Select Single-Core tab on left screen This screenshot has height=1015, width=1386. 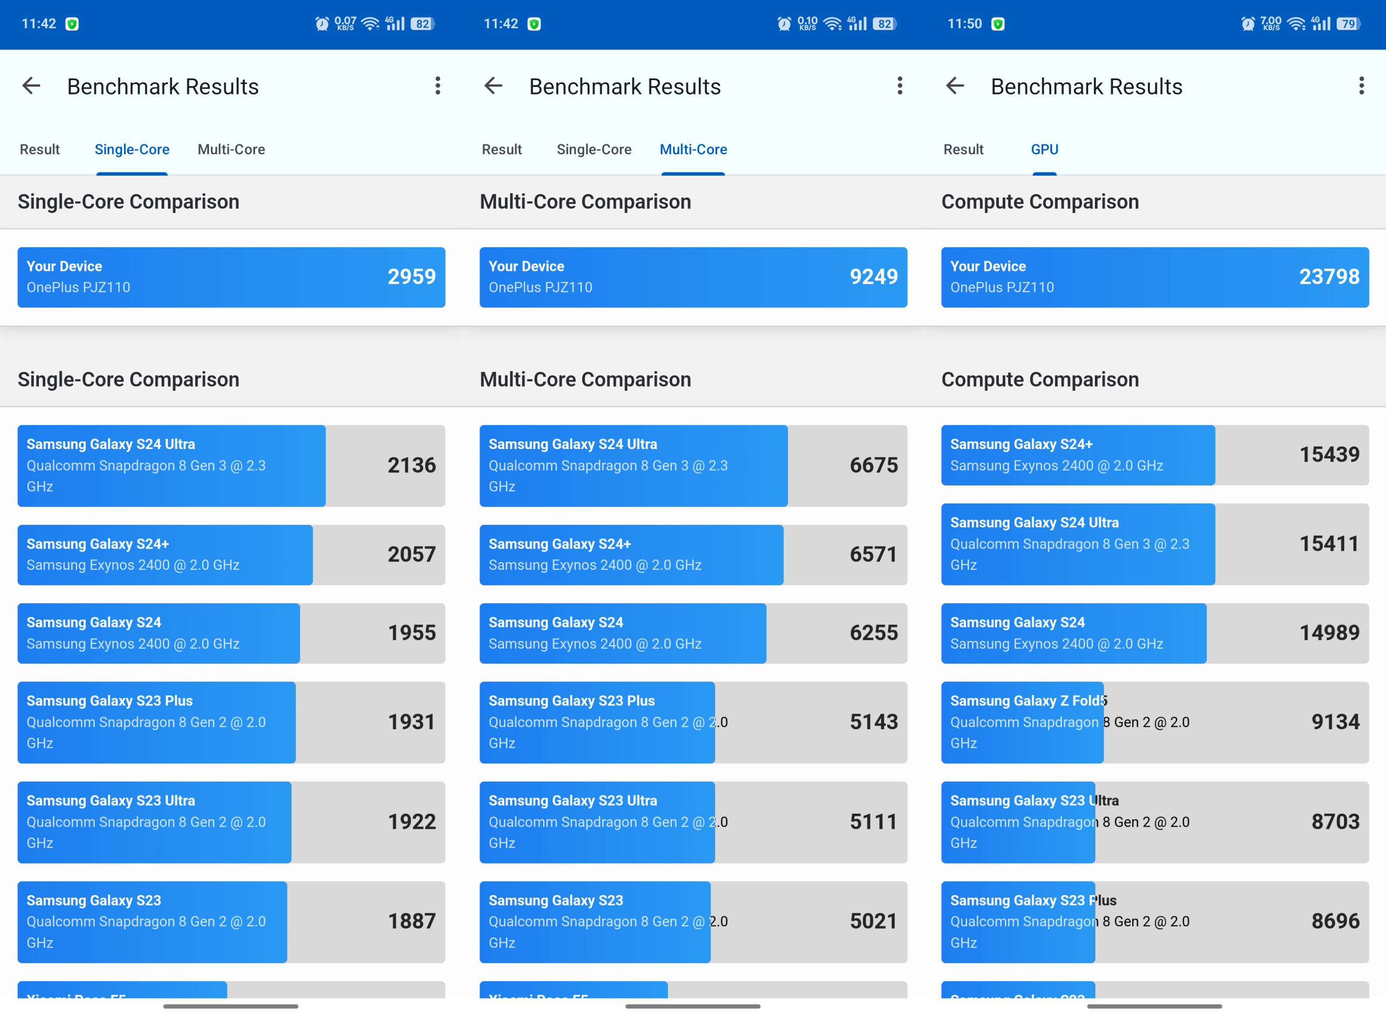(x=132, y=149)
